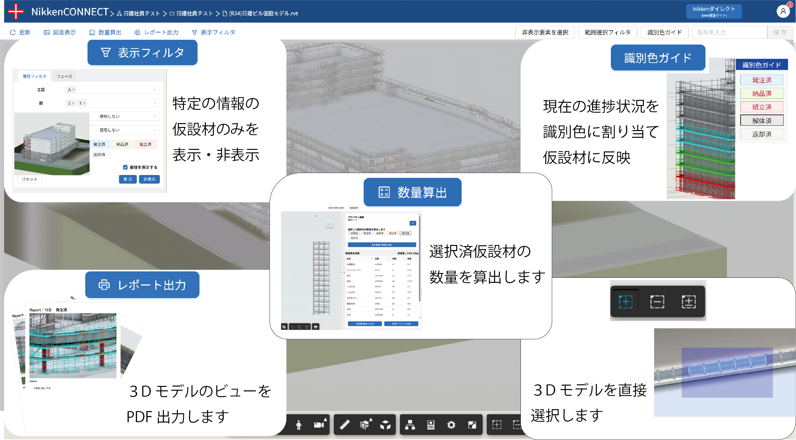The image size is (796, 440).
Task: Click the fullscreen expand icon
Action: [x=472, y=425]
